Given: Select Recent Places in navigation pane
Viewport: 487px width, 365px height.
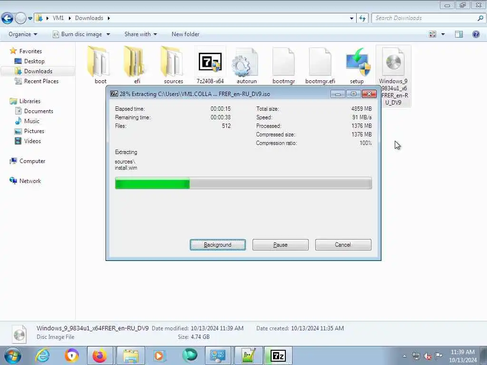Looking at the screenshot, I should point(41,81).
